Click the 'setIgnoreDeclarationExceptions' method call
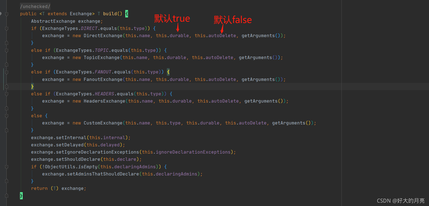 coord(98,152)
